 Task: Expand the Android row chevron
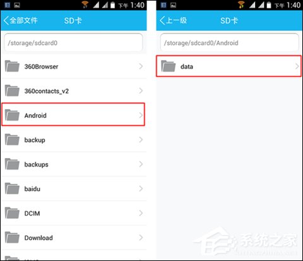(x=141, y=115)
